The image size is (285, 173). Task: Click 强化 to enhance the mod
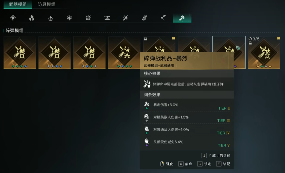pyautogui.click(x=167, y=164)
